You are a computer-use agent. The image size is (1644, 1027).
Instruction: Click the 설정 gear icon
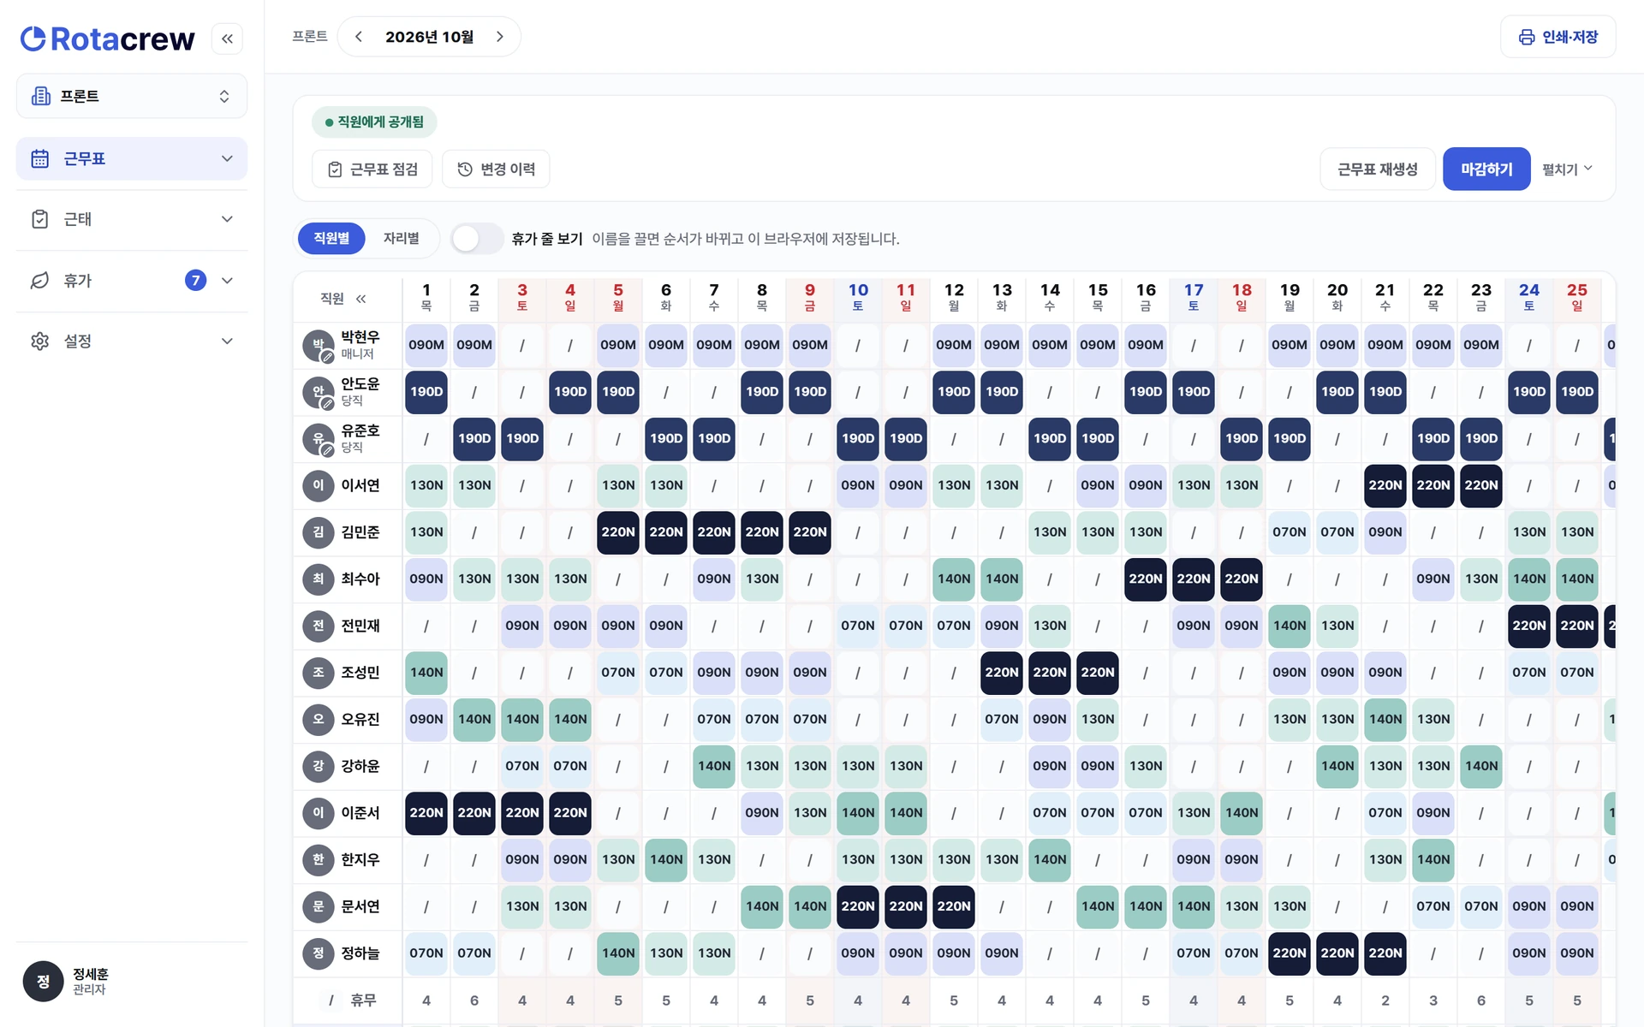[39, 341]
